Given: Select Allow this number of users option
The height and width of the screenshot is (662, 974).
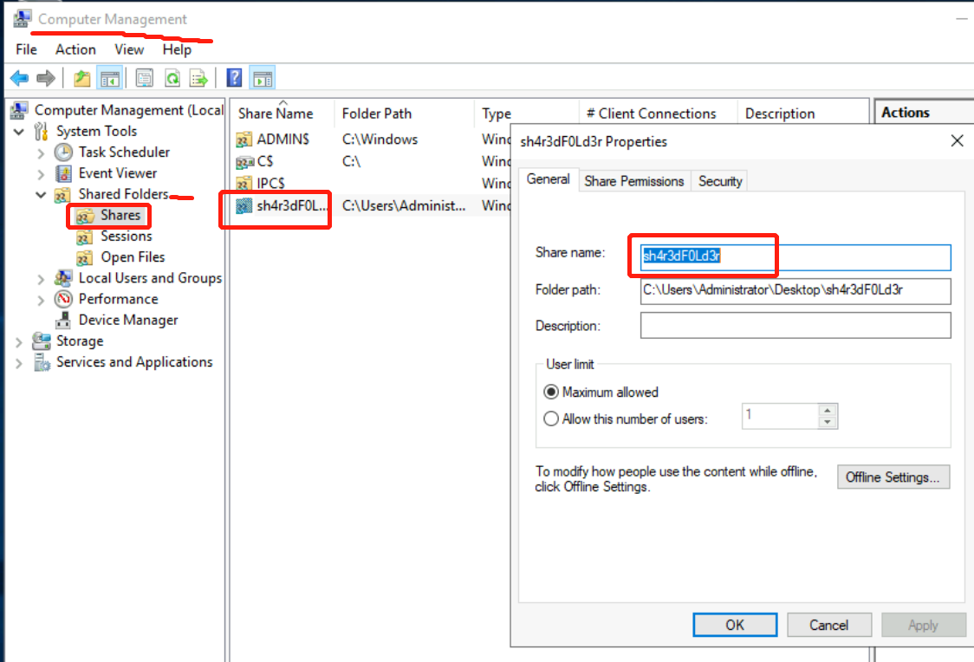Looking at the screenshot, I should (x=551, y=419).
